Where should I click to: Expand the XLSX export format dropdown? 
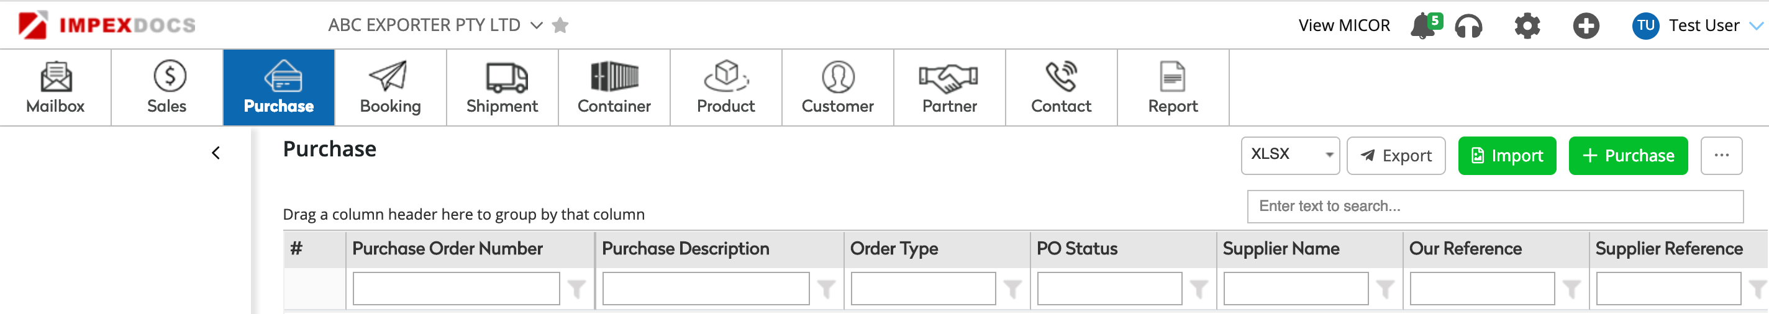click(1289, 155)
